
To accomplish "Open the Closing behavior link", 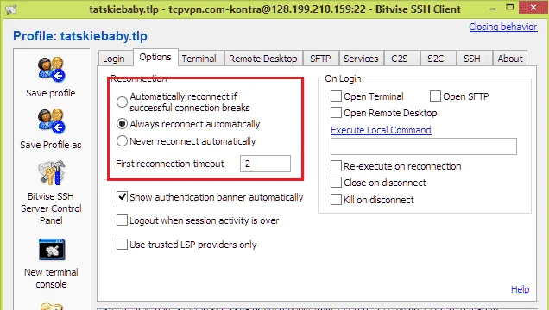I will 502,27.
